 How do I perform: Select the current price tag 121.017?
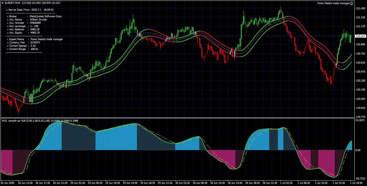coord(360,36)
